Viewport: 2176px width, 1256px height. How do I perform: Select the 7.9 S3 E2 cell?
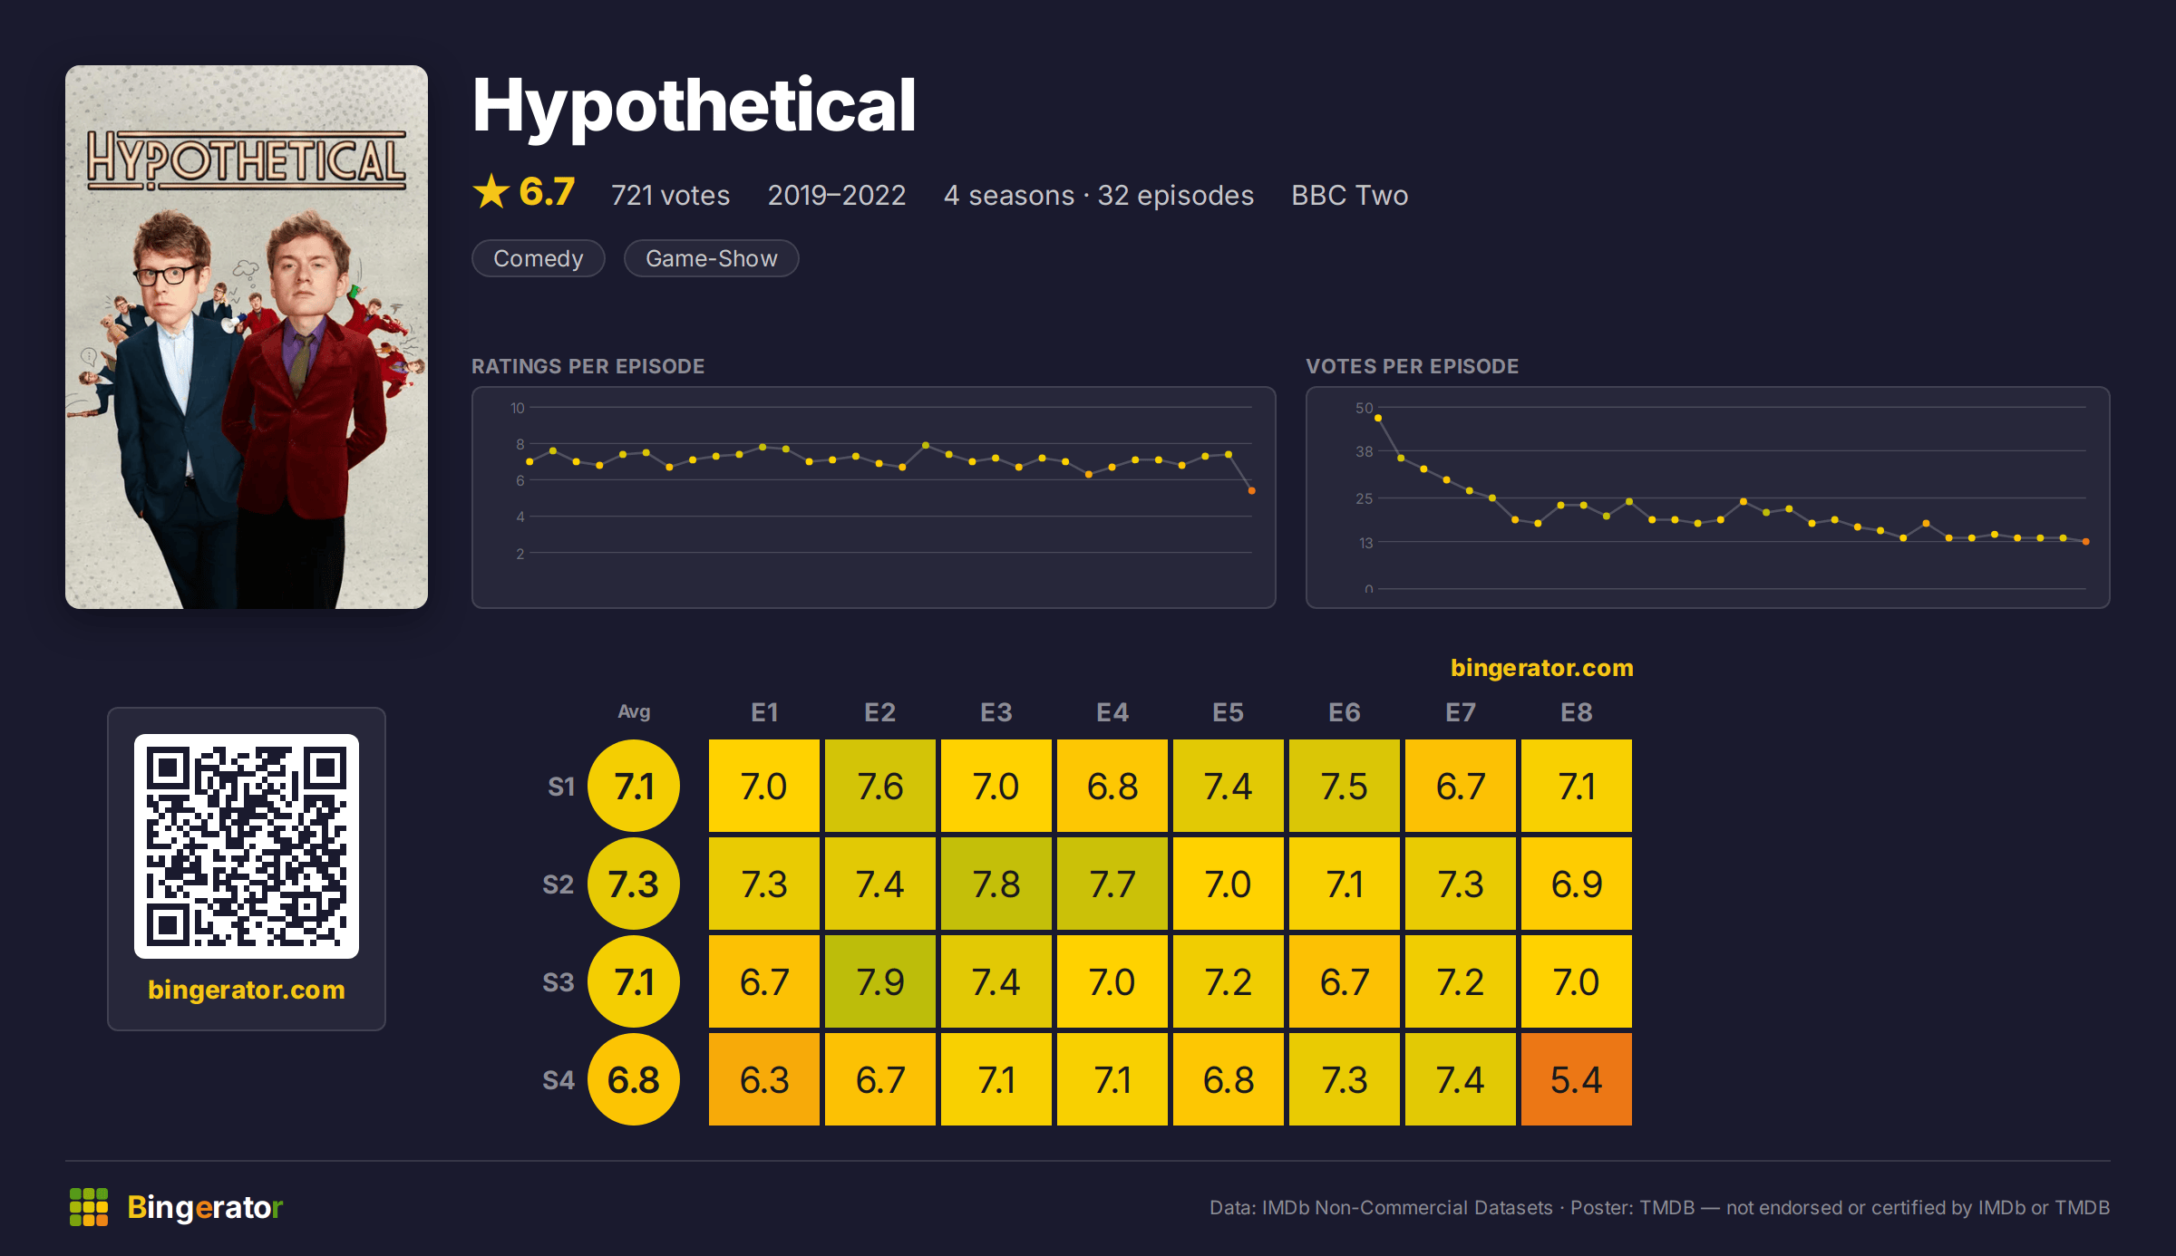(x=880, y=981)
